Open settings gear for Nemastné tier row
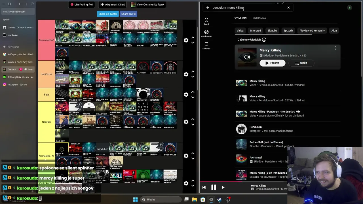The width and height of the screenshot is (363, 204). [x=186, y=156]
